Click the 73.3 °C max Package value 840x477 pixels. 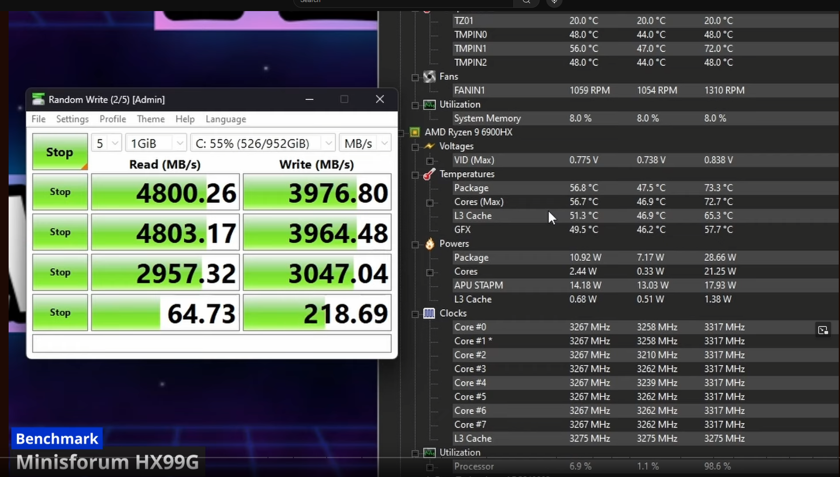click(719, 188)
